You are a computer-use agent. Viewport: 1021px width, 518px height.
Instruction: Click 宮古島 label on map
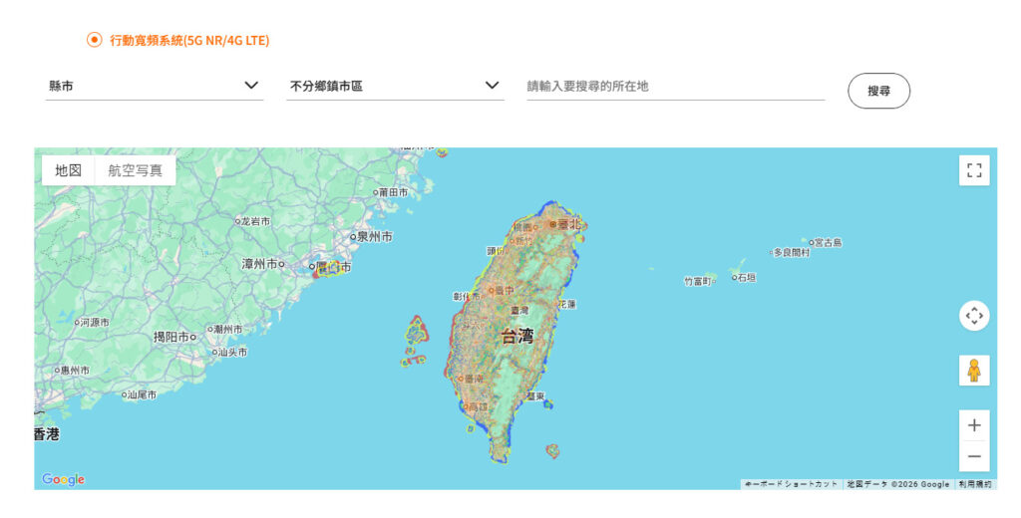tap(829, 242)
